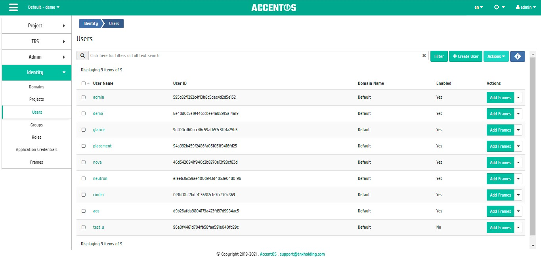Open the glance user link

pos(99,130)
